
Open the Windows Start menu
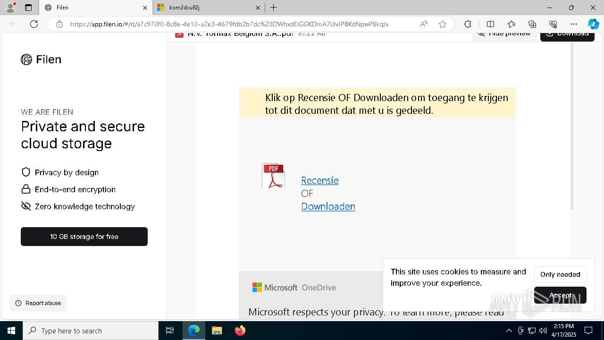(11, 331)
